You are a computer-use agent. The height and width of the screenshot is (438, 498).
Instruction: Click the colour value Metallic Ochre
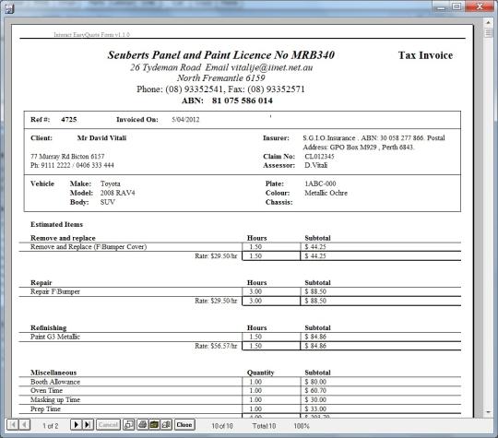[326, 193]
